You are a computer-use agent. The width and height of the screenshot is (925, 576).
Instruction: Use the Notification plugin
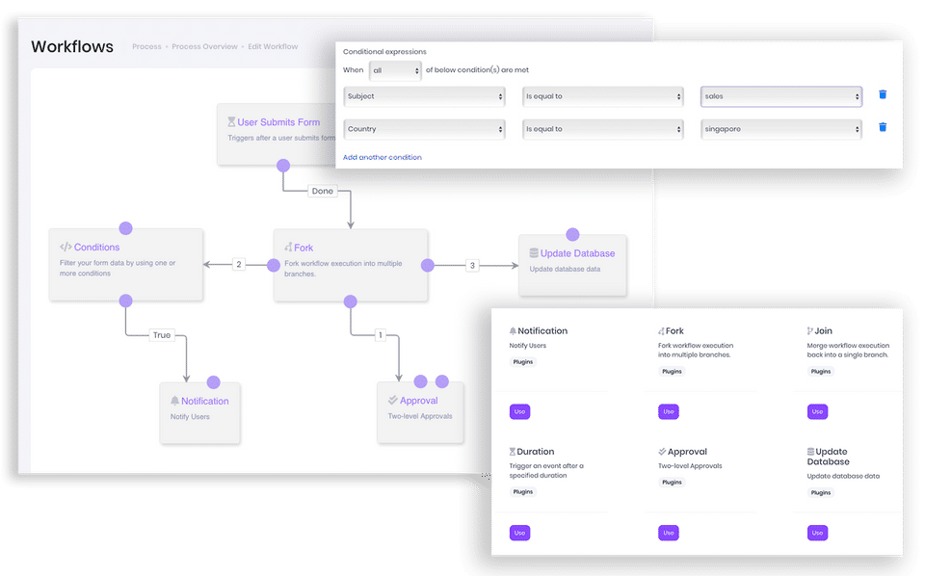click(x=519, y=411)
